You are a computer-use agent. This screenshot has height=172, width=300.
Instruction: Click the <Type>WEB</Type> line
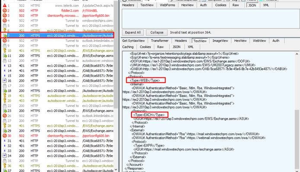145,80
